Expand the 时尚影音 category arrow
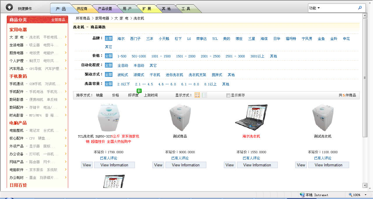The image size is (373, 199). tap(66, 115)
